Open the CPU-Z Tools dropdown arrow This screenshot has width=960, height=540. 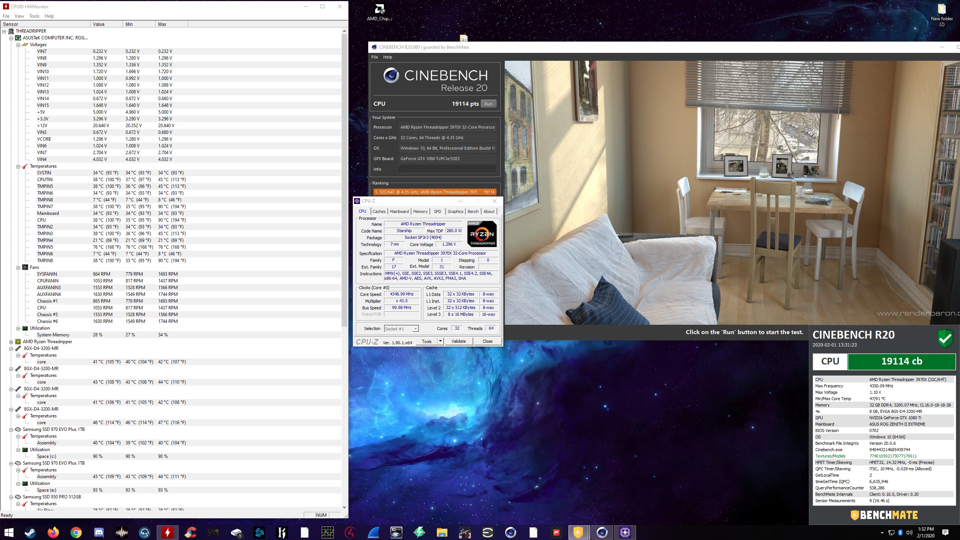[441, 341]
